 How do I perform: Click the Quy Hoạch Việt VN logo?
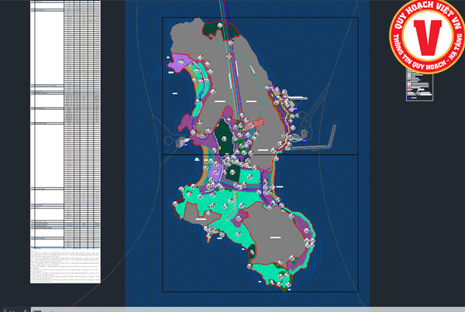click(x=429, y=35)
